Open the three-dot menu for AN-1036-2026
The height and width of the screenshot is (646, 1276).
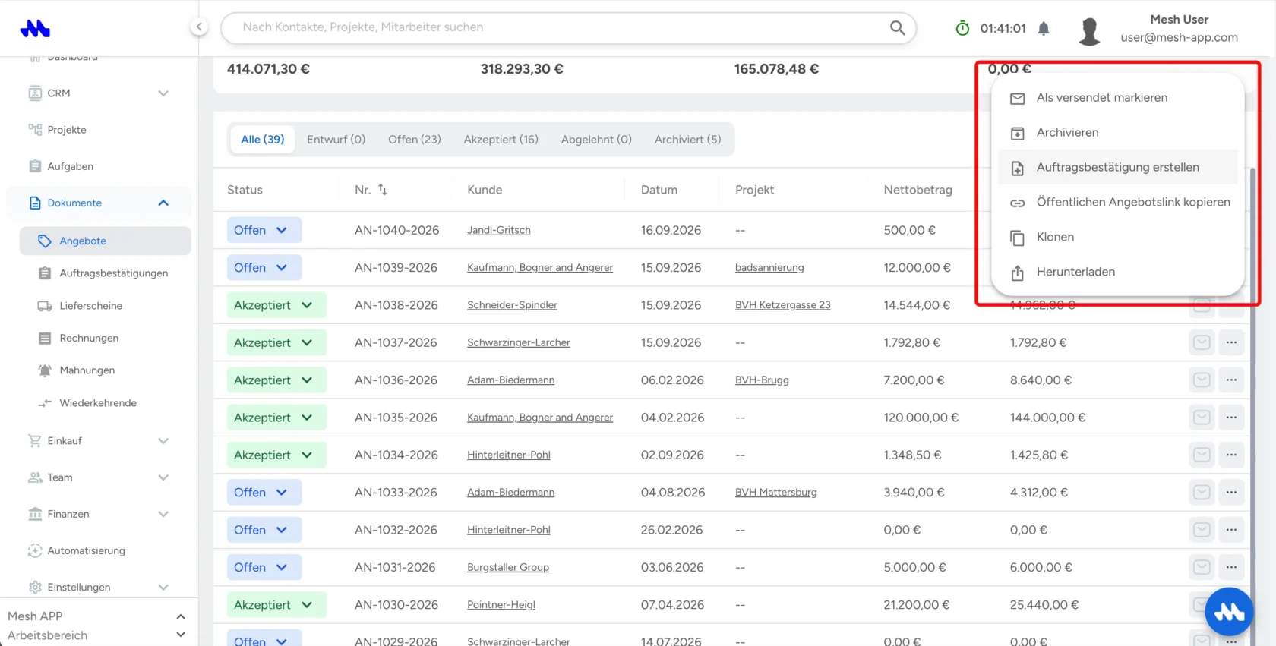pyautogui.click(x=1231, y=380)
